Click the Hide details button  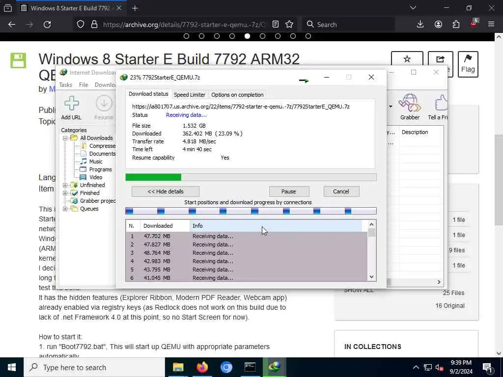point(166,192)
